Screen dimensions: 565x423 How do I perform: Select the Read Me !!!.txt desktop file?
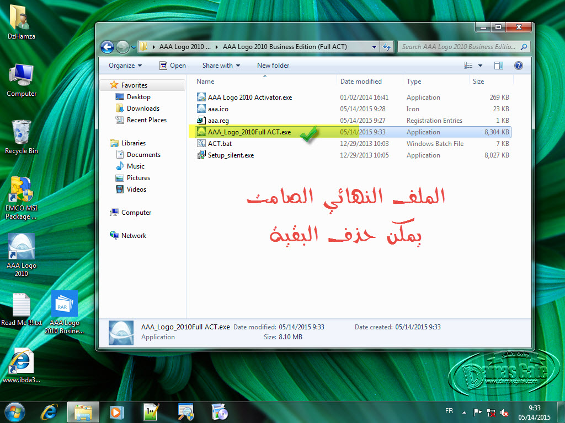tap(22, 310)
